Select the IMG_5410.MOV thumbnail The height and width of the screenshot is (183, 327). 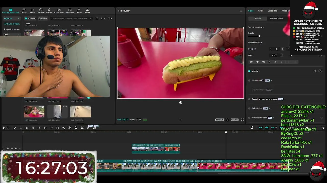(34, 111)
